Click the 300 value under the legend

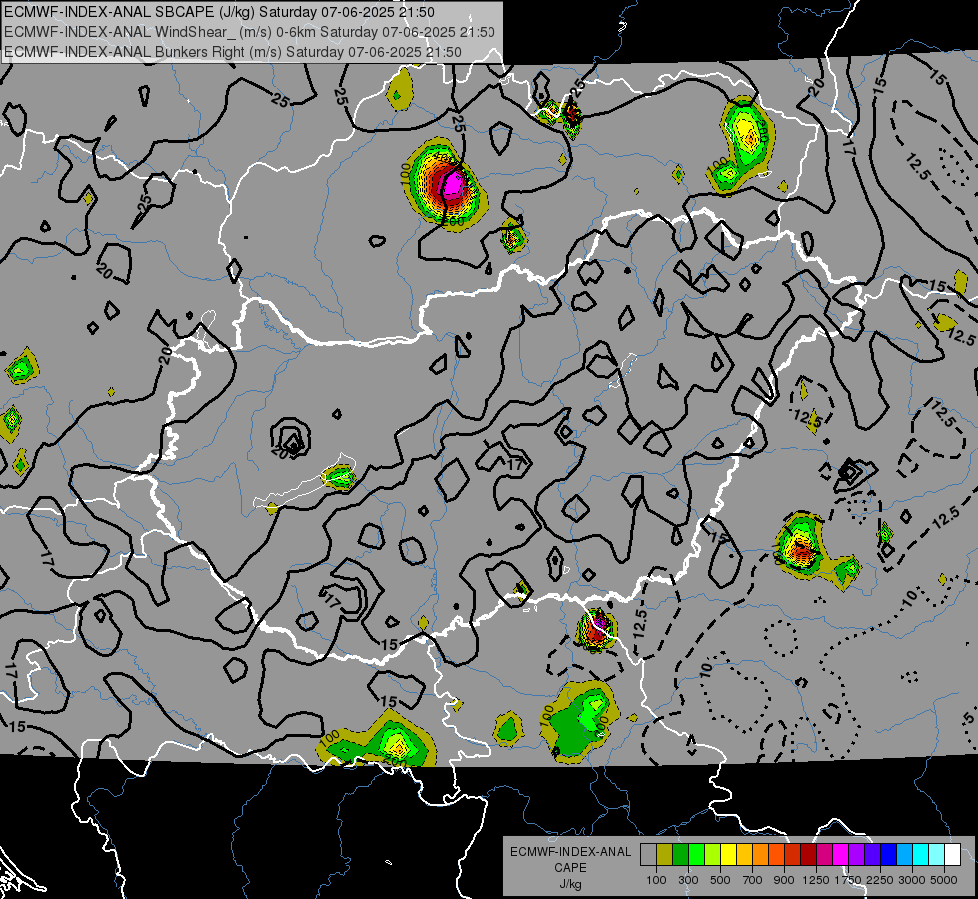688,880
